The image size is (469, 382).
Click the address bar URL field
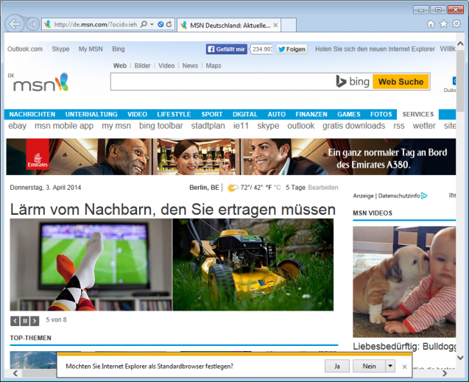pyautogui.click(x=95, y=24)
